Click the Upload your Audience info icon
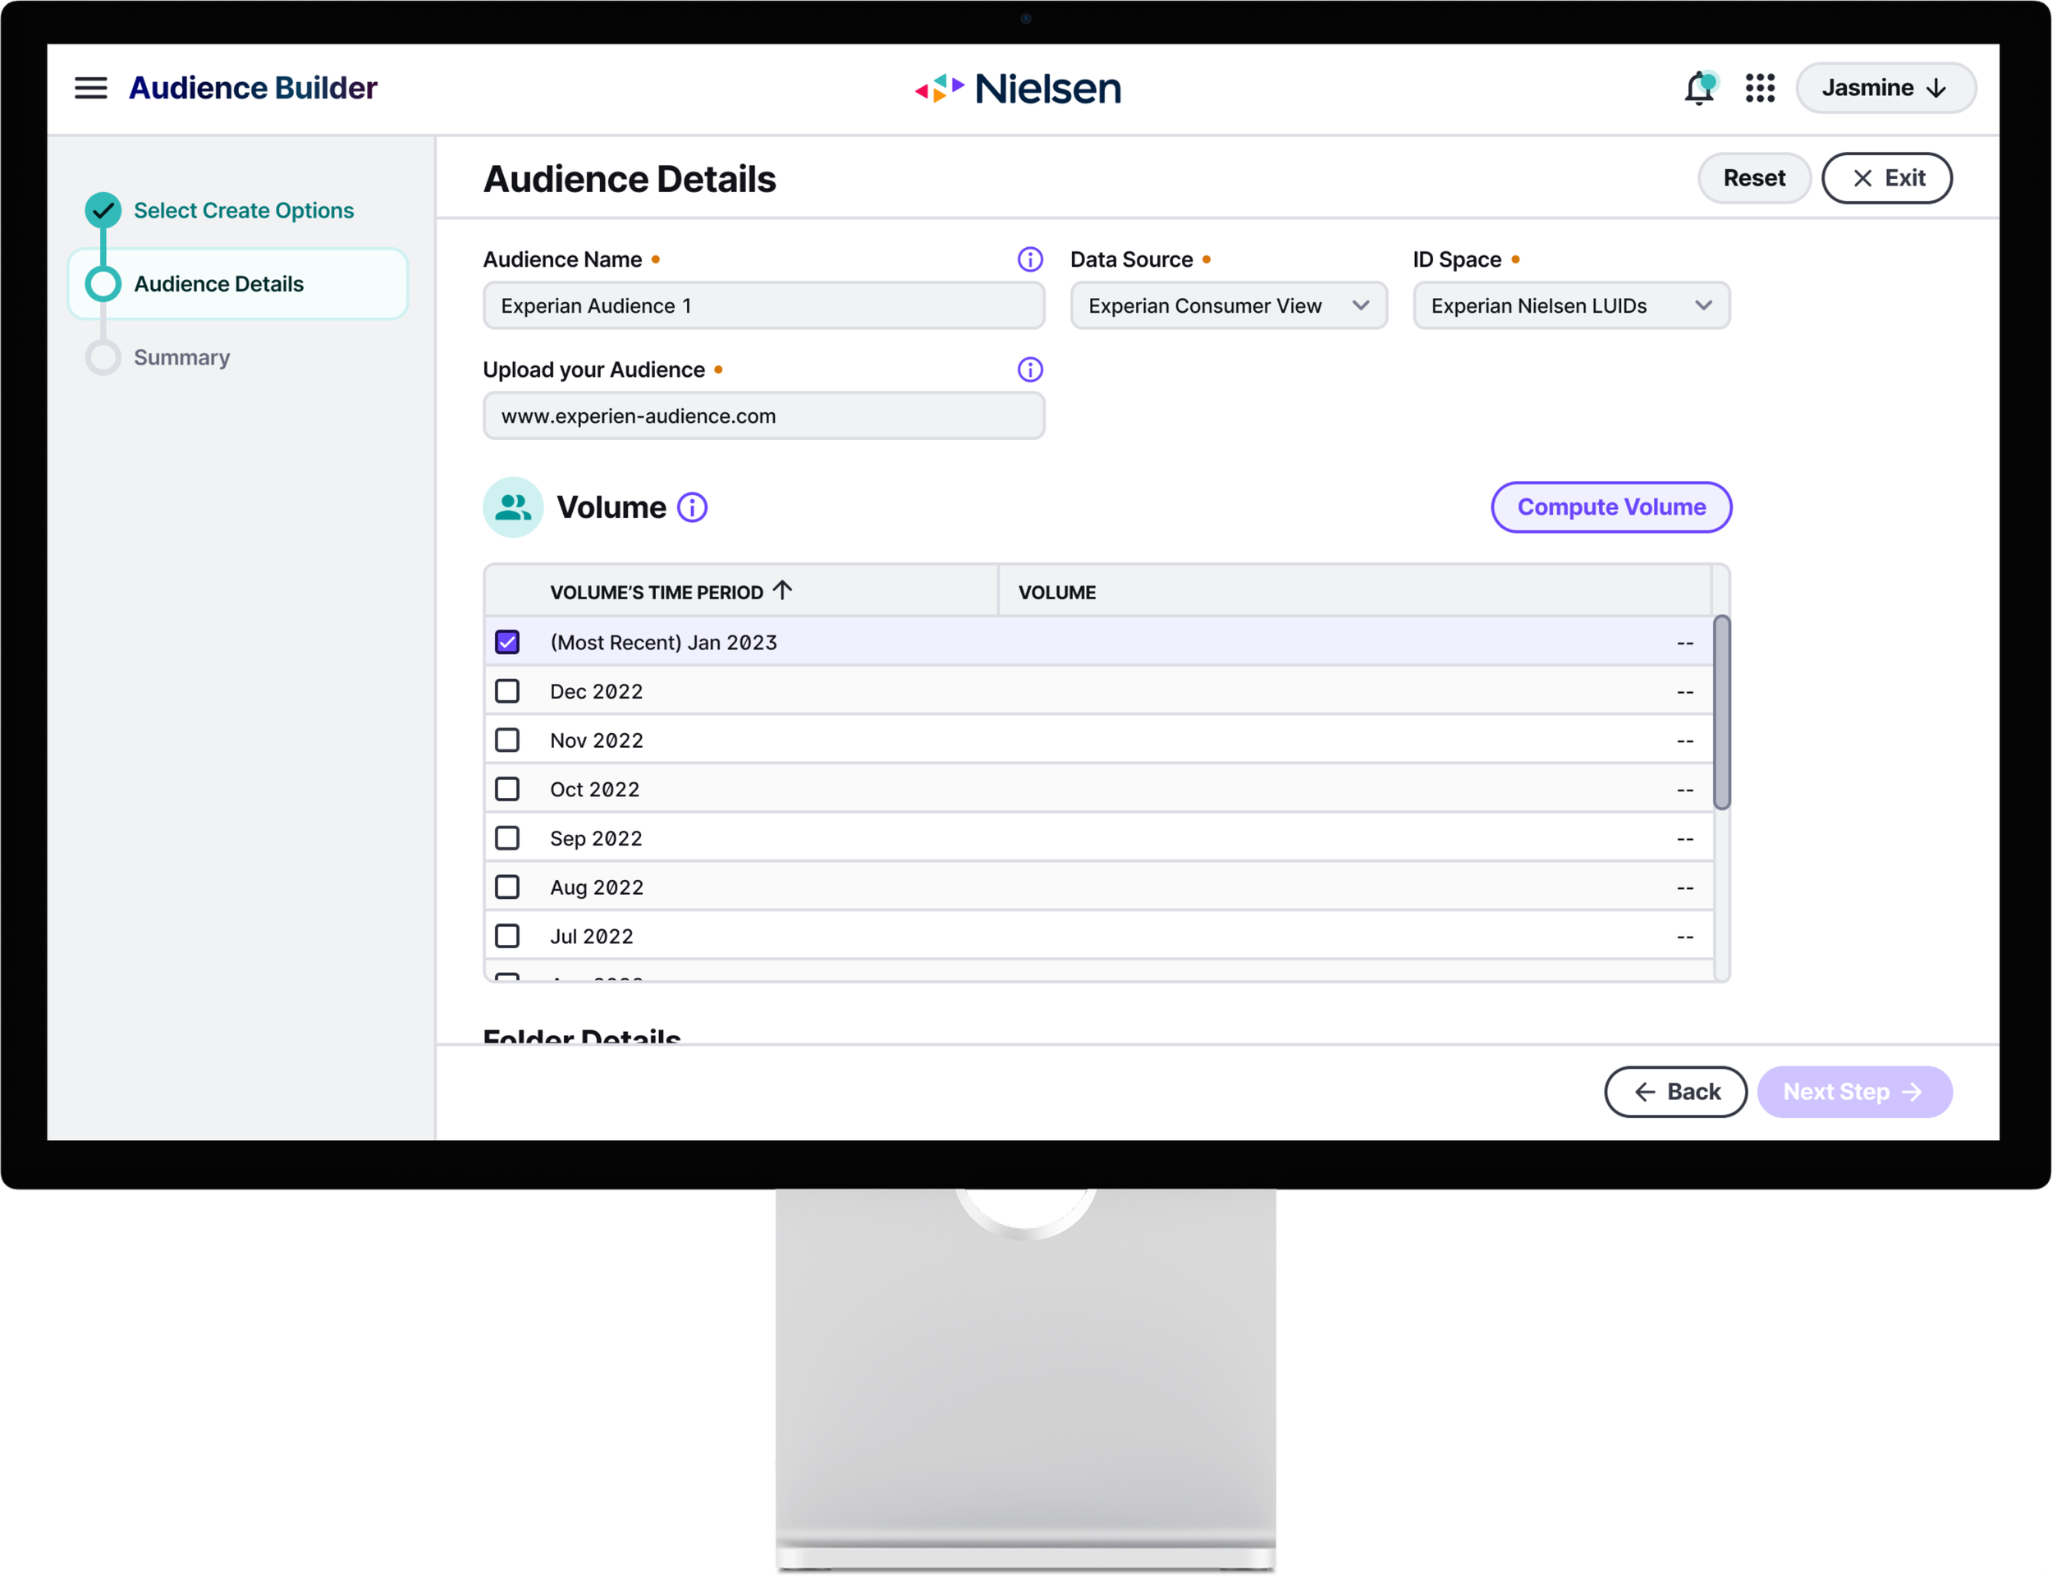The image size is (2052, 1577). (1029, 370)
